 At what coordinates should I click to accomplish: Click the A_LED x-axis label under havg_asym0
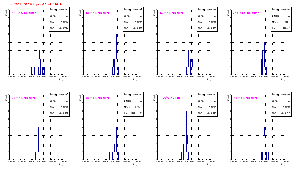tap(62, 80)
